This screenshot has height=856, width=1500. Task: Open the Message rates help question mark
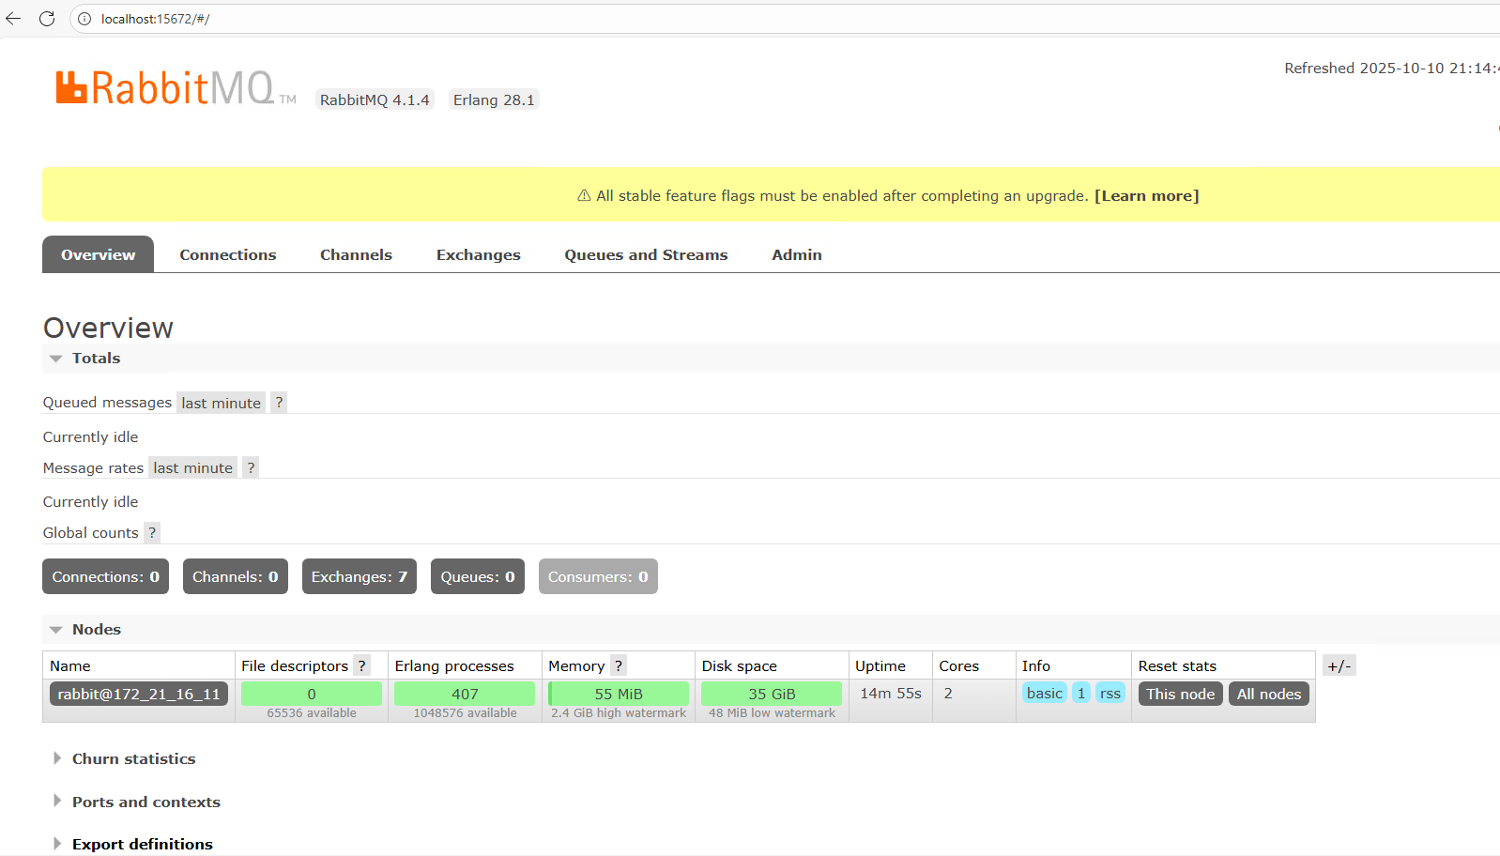click(x=251, y=467)
